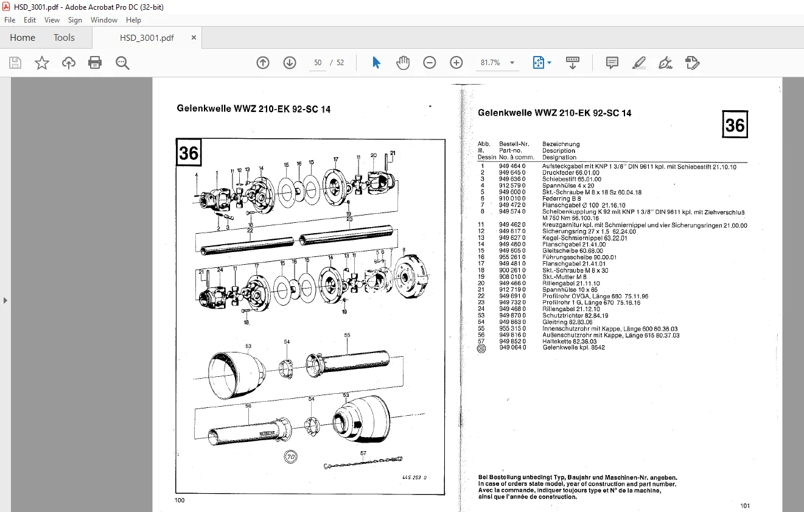Click part row Druckfeder 66.01.00
The width and height of the screenshot is (804, 512).
(x=539, y=173)
